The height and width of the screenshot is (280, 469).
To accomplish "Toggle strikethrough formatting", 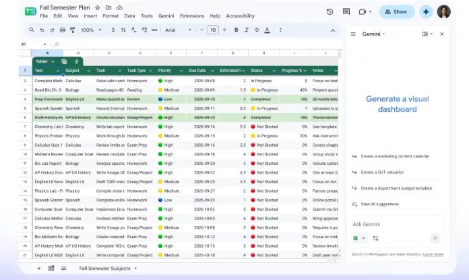I will pyautogui.click(x=257, y=30).
